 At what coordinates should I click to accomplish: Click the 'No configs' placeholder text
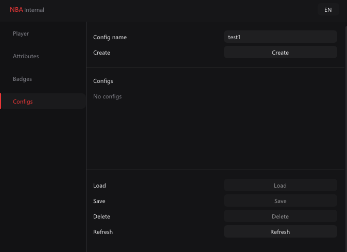[x=107, y=96]
